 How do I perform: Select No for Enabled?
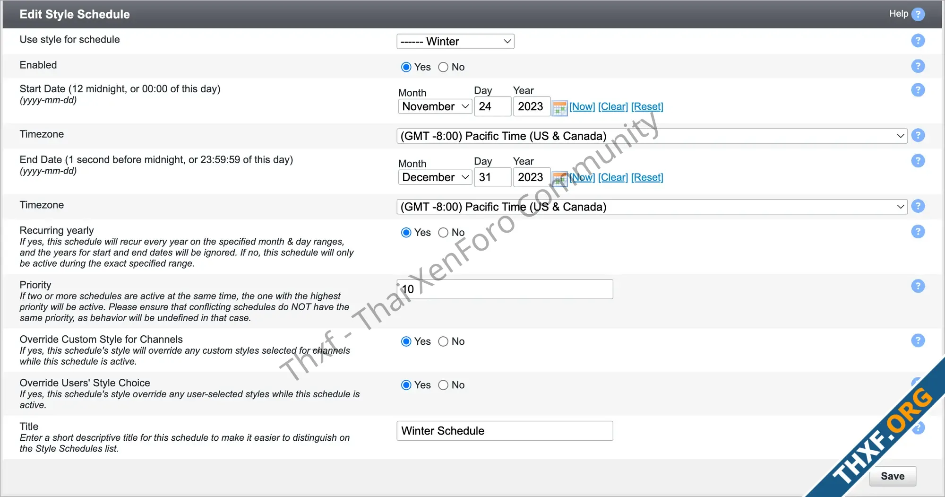pyautogui.click(x=443, y=67)
